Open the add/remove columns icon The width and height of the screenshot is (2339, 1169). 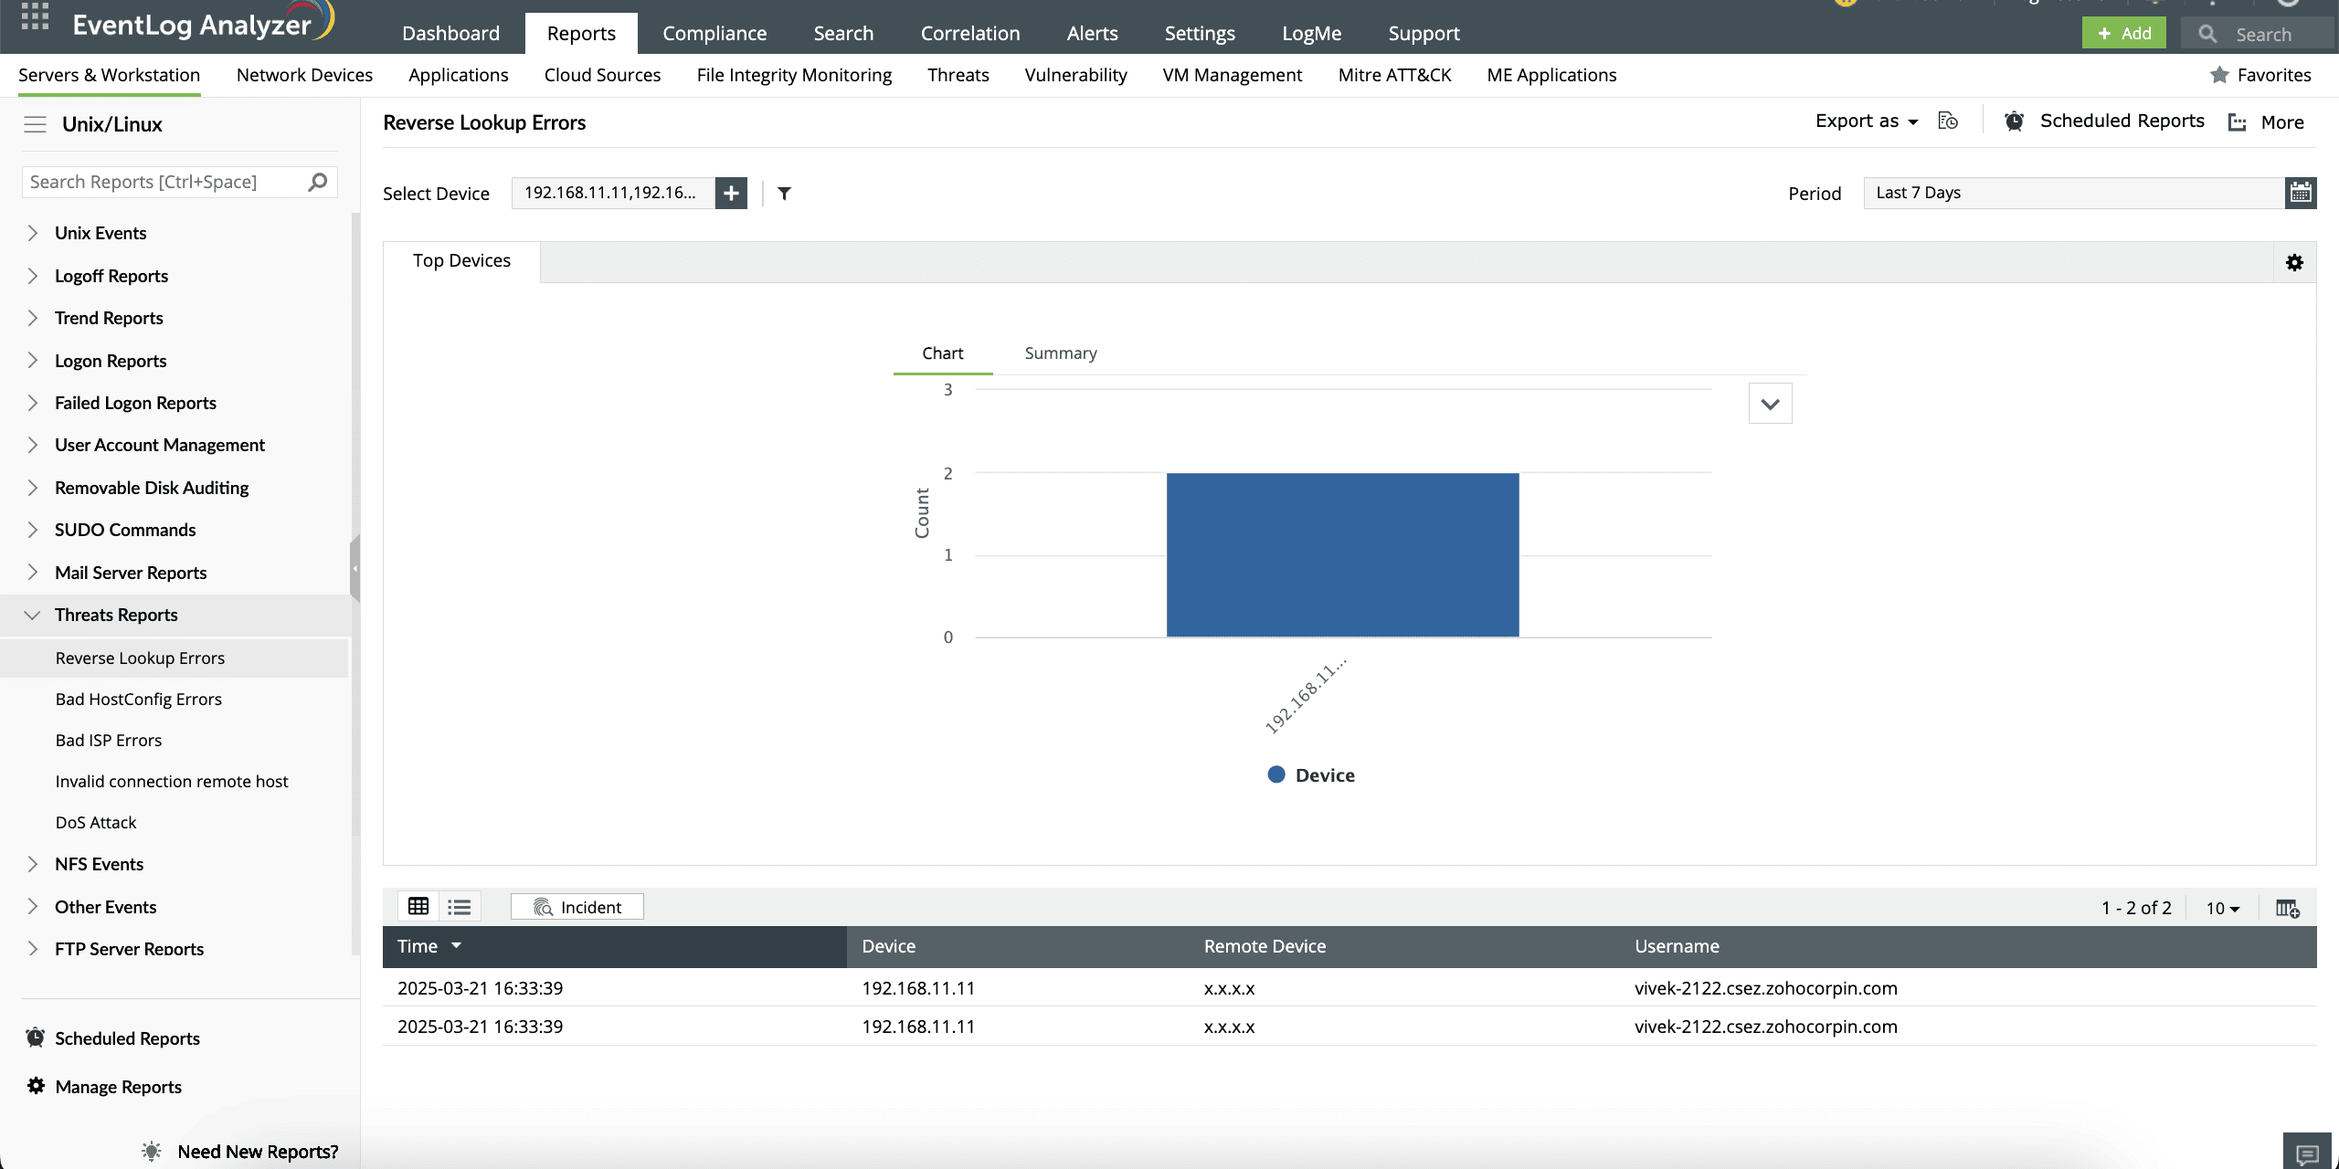2287,908
